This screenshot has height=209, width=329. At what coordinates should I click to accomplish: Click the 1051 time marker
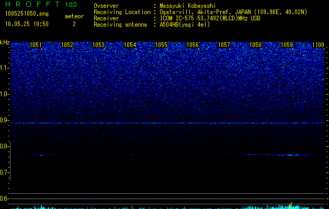pos(36,45)
